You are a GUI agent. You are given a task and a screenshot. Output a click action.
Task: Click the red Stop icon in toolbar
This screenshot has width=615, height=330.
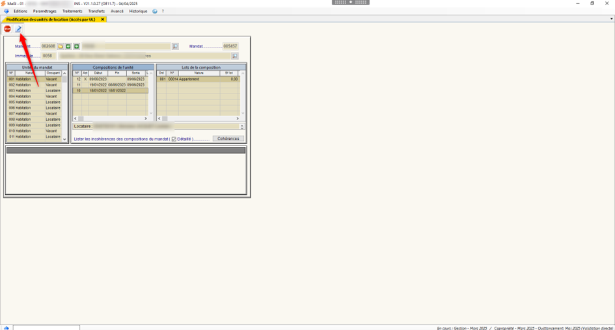click(8, 29)
